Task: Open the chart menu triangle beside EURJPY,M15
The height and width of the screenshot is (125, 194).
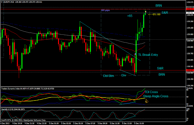Action: click(x=2, y=2)
